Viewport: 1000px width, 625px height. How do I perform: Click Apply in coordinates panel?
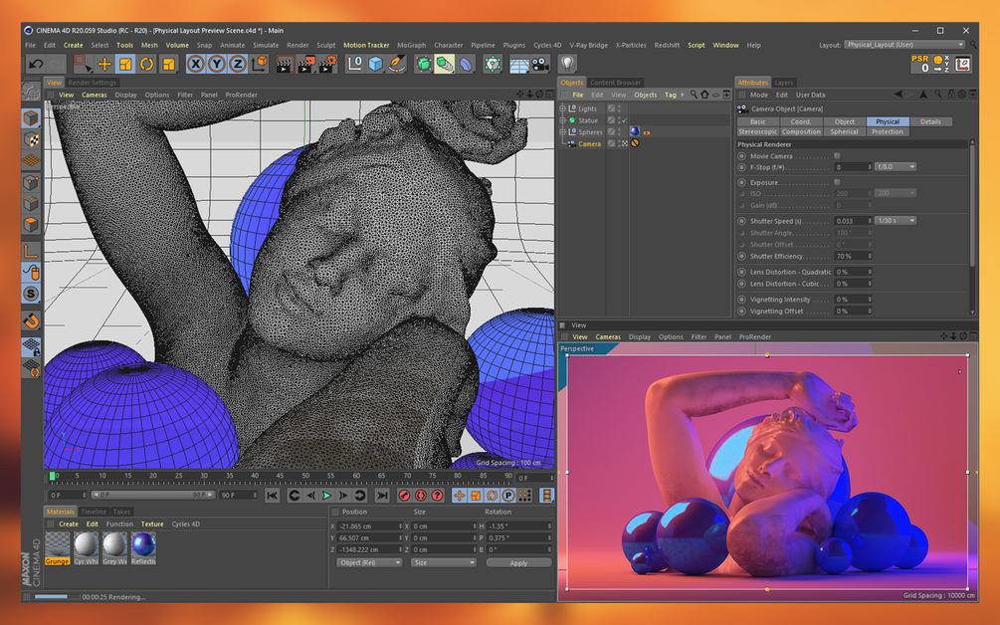518,563
